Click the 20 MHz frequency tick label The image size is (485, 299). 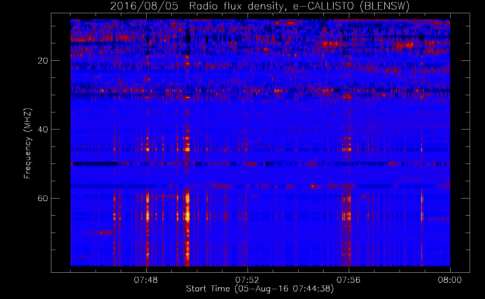pyautogui.click(x=43, y=61)
